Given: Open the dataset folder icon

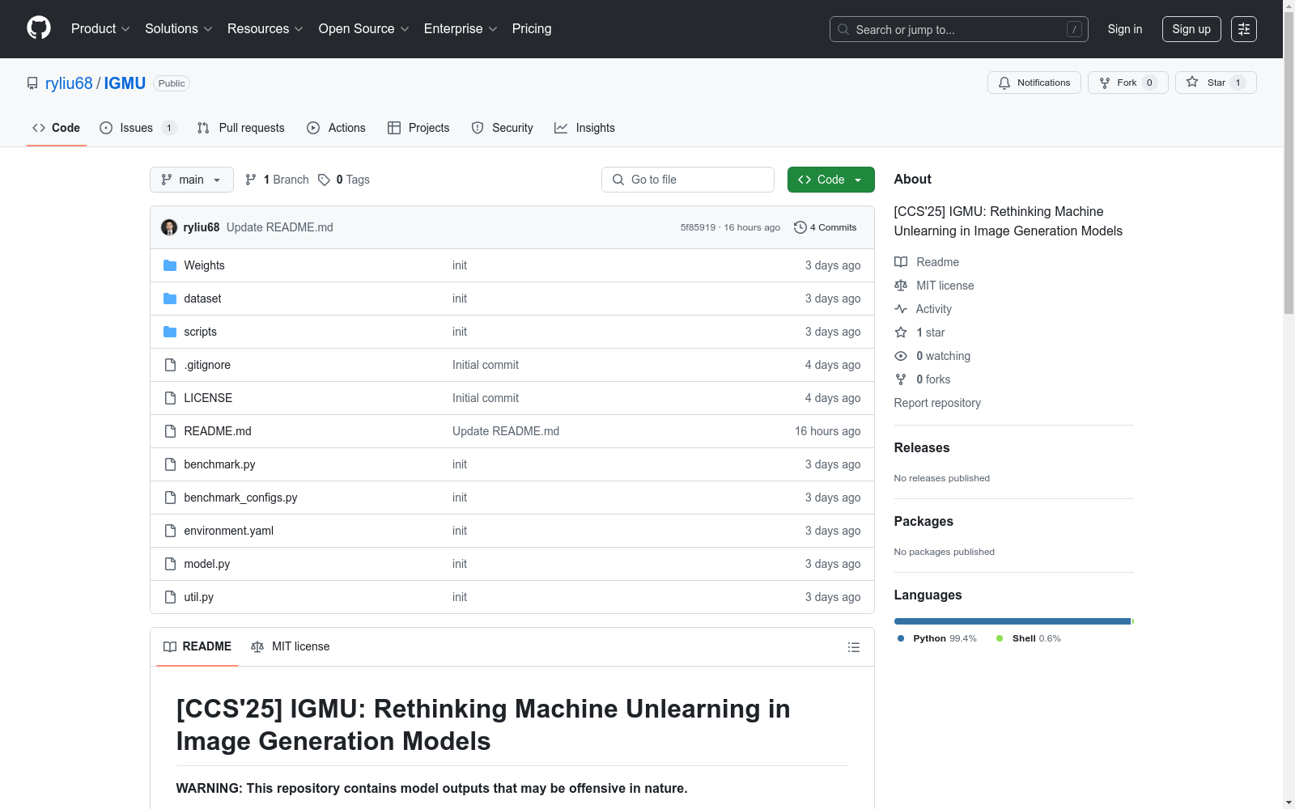Looking at the screenshot, I should click(x=170, y=299).
